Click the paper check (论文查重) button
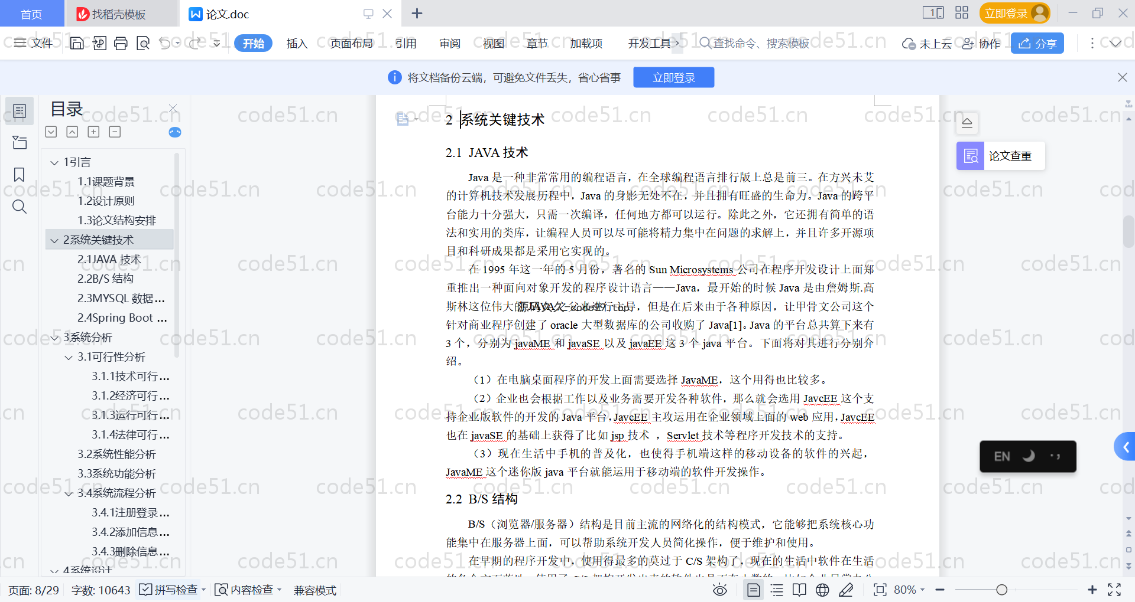This screenshot has height=602, width=1135. pos(1000,156)
